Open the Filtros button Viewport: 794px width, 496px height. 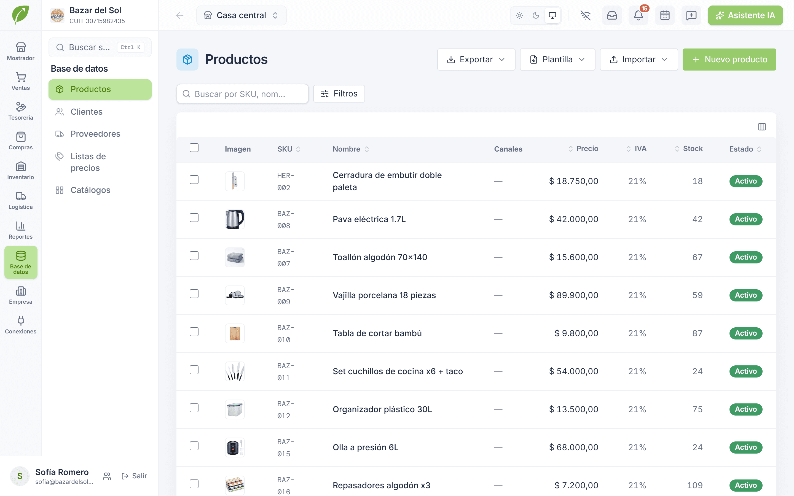(339, 94)
